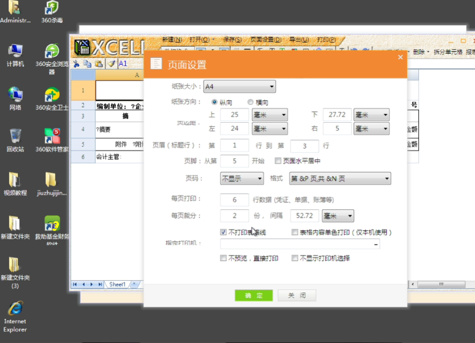Open 回收站 recycle bin icon
The image size is (475, 343).
tap(15, 138)
